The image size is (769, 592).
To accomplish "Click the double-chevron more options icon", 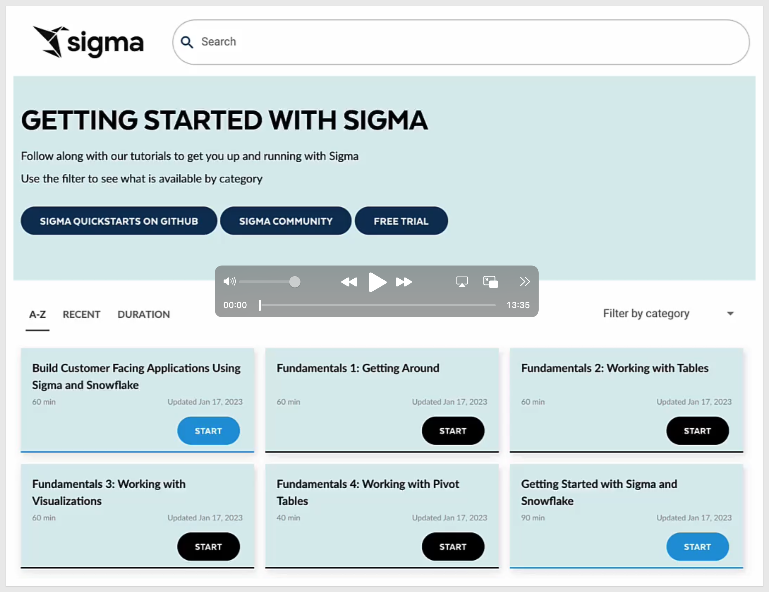I will pos(524,281).
